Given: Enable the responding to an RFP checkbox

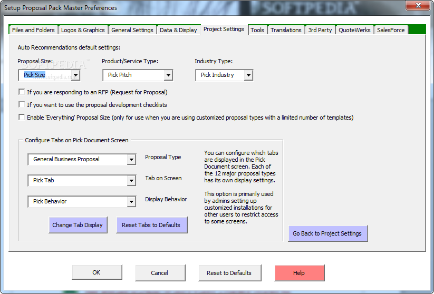Looking at the screenshot, I should point(22,92).
